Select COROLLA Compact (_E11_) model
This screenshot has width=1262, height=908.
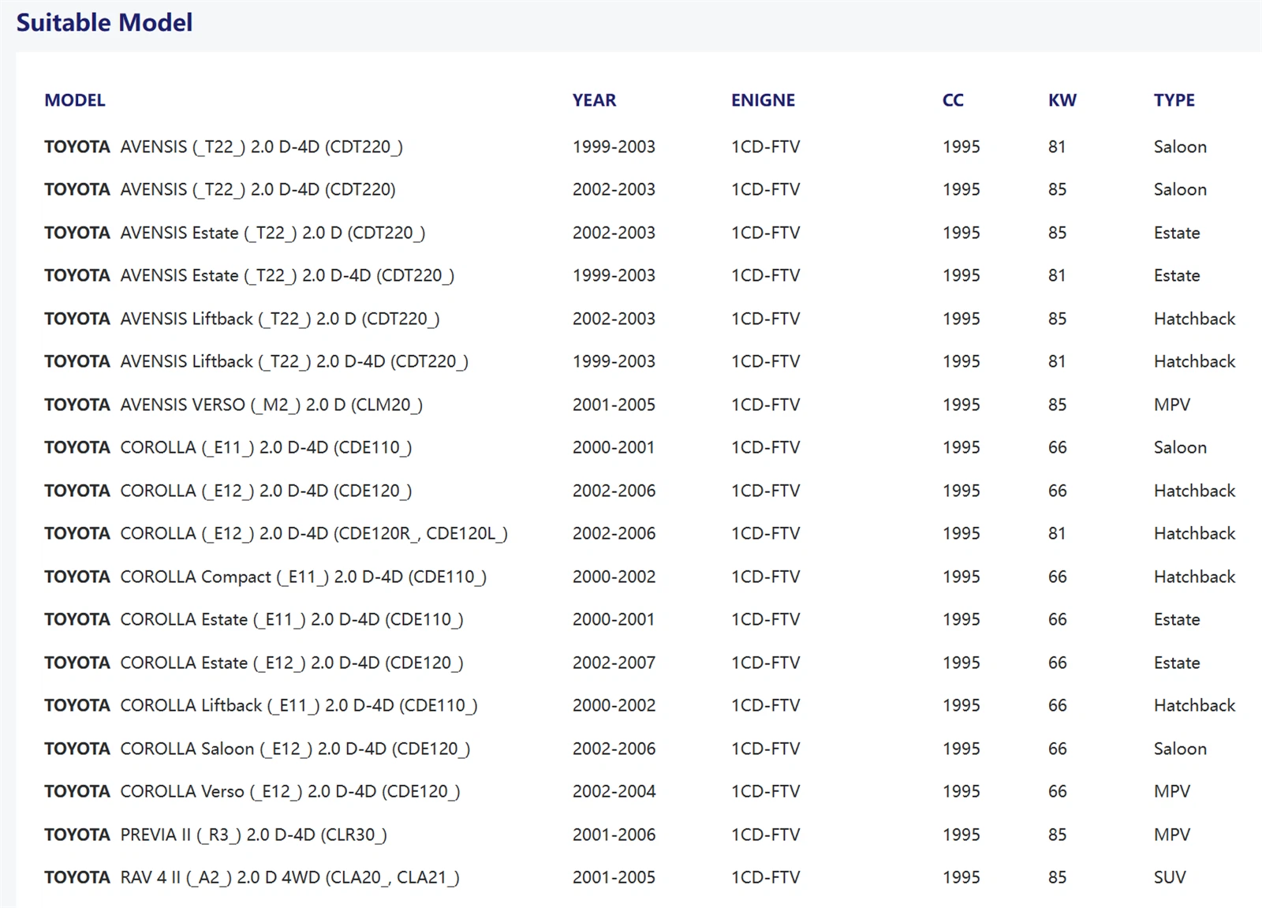coord(265,577)
